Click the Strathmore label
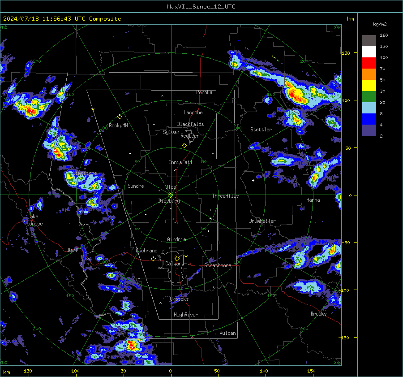The image size is (403, 377). [218, 265]
